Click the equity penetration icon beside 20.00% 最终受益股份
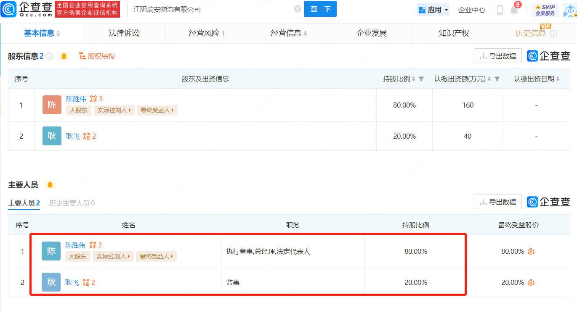Screen dimensions: 577x313 pyautogui.click(x=531, y=282)
